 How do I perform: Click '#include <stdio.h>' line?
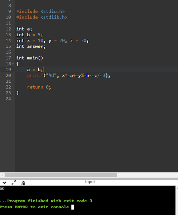pyautogui.click(x=40, y=11)
